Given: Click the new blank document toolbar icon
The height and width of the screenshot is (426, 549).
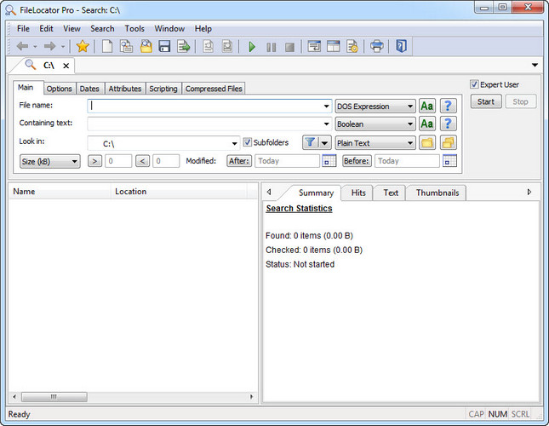Looking at the screenshot, I should [107, 46].
